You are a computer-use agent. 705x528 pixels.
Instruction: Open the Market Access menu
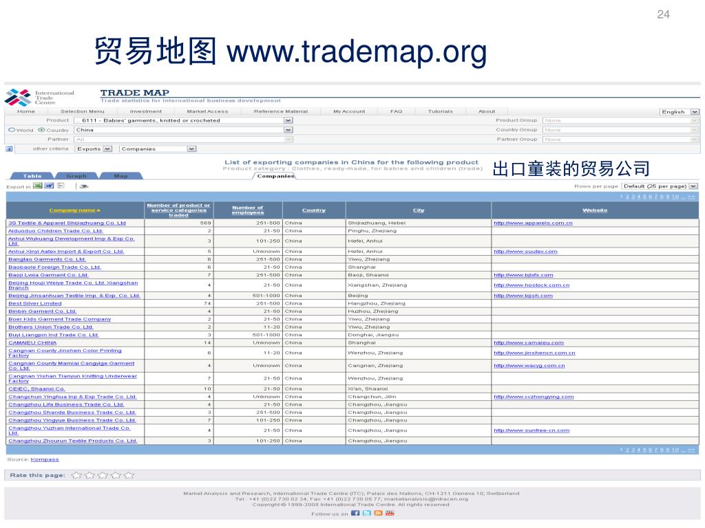pyautogui.click(x=207, y=111)
